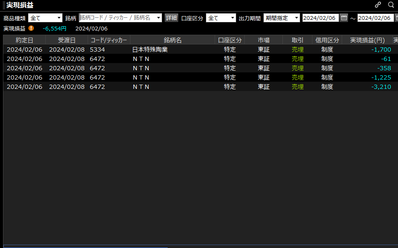Sort by 実現損益(円) column header

(367, 40)
